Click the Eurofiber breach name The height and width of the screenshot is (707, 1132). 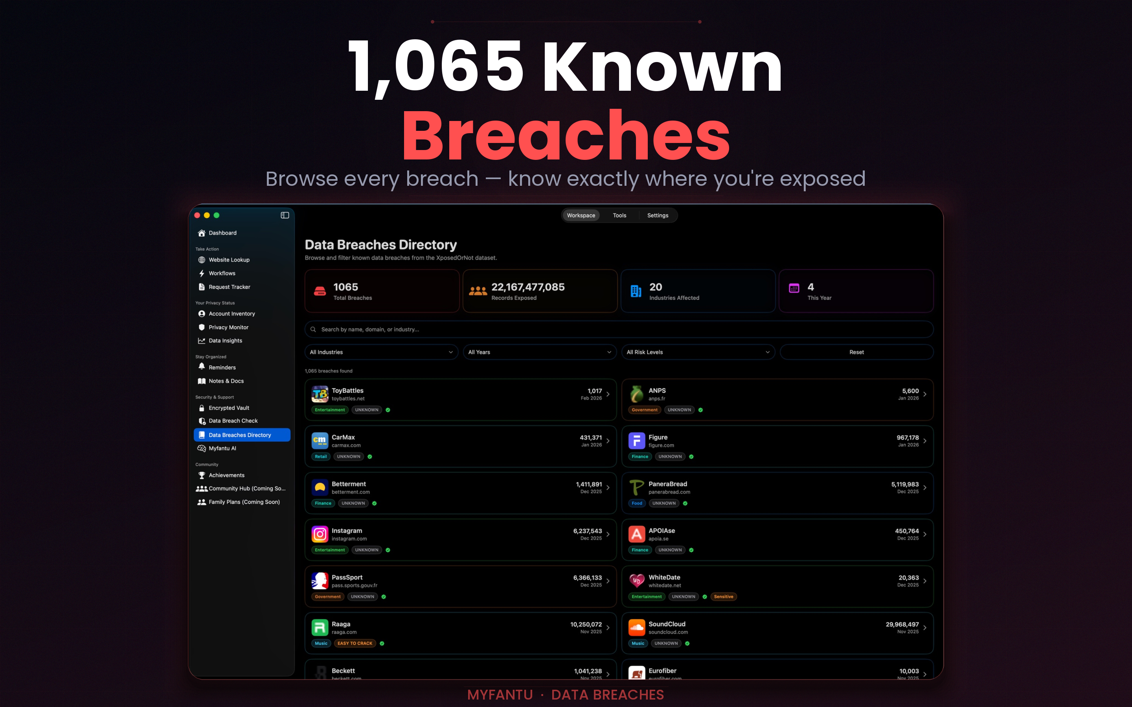tap(662, 670)
